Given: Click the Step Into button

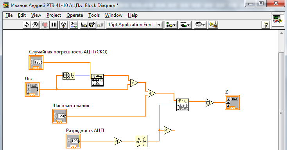Looking at the screenshot, I should pyautogui.click(x=84, y=25).
